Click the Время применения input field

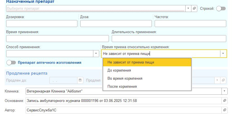57,39
